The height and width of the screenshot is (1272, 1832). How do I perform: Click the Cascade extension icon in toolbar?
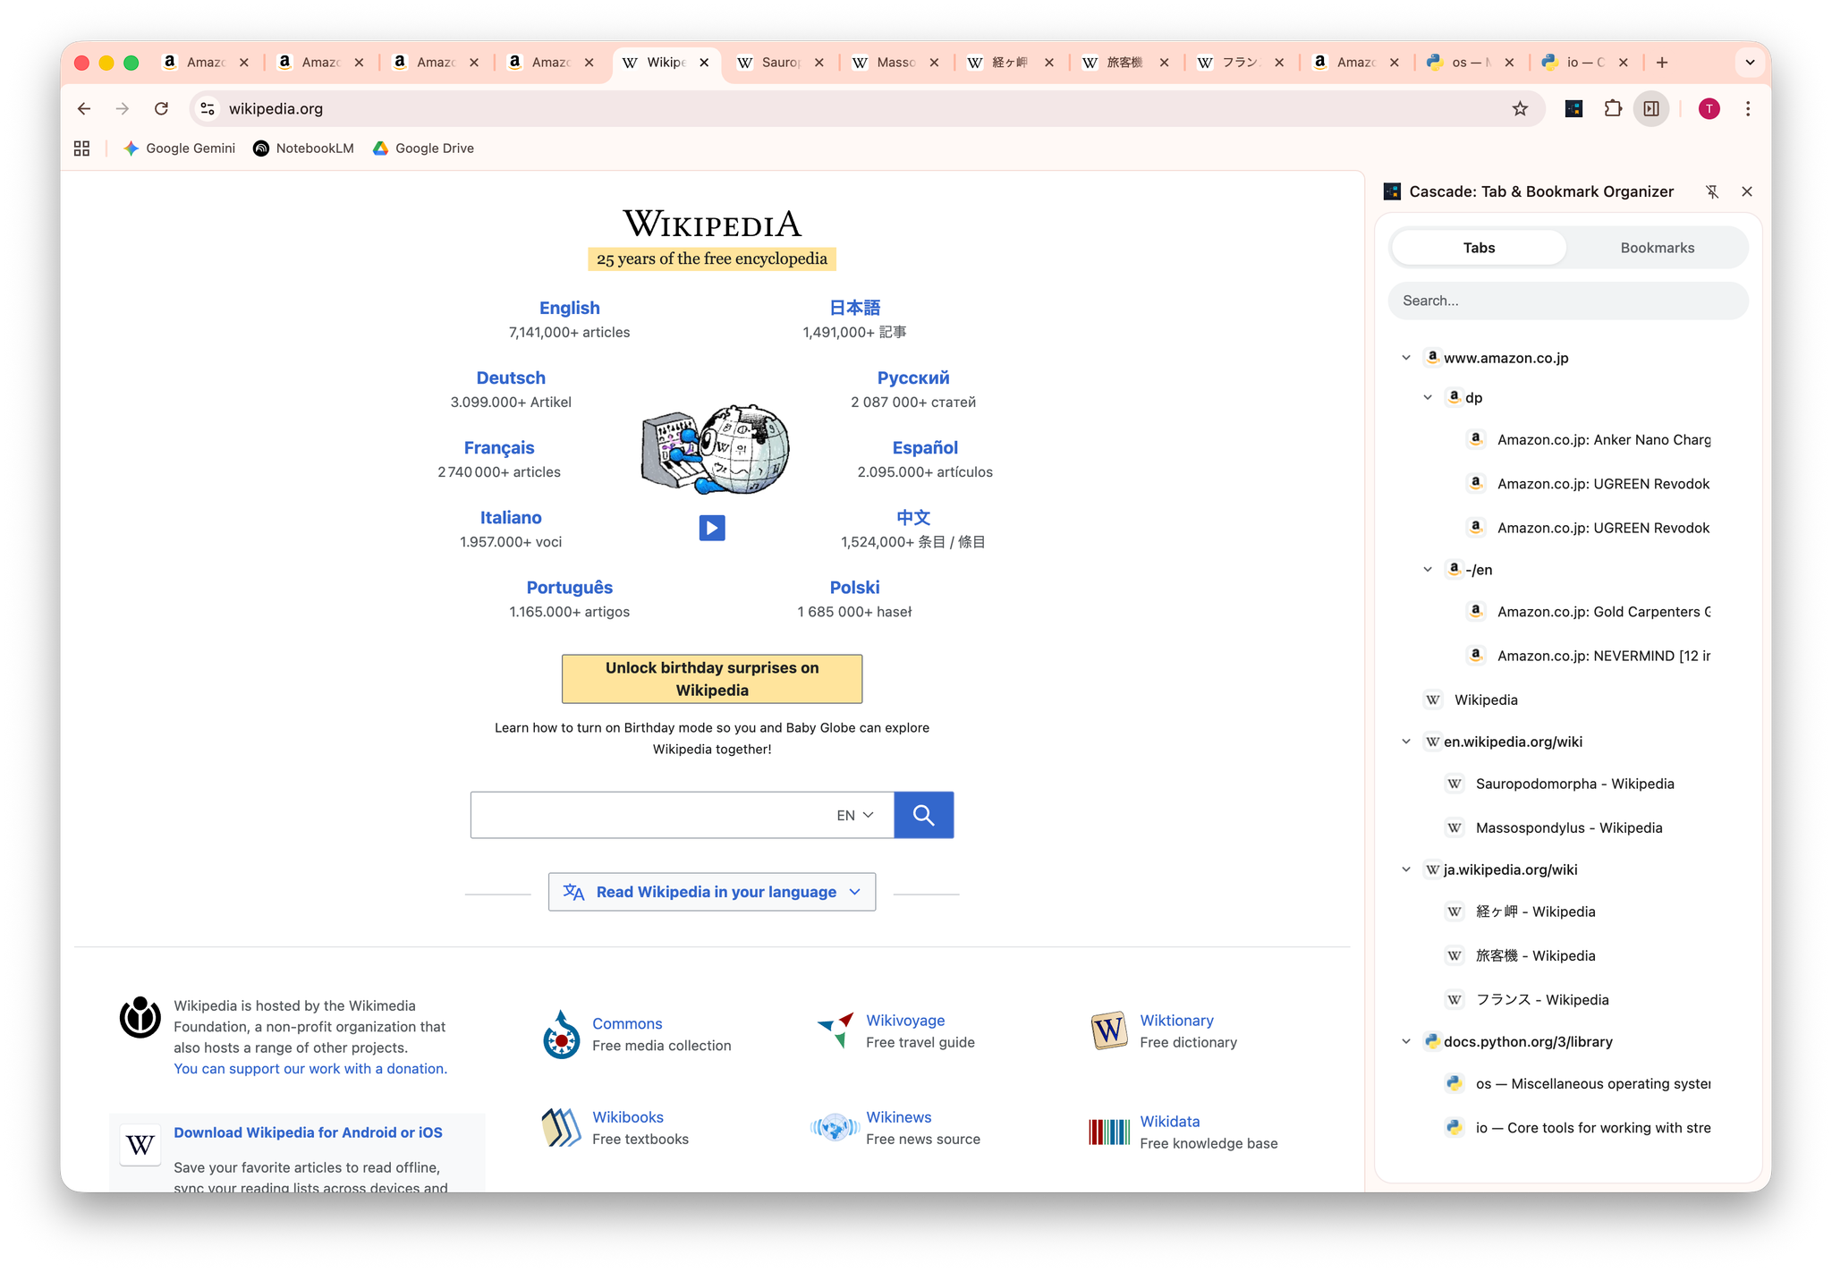tap(1573, 108)
